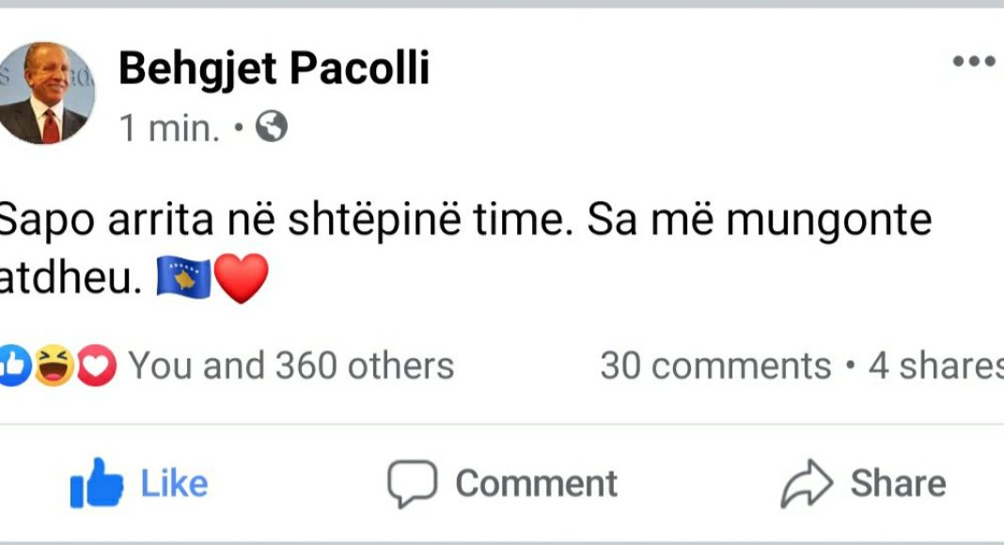The width and height of the screenshot is (1004, 545).
Task: Click the globe public privacy icon
Action: [x=271, y=127]
